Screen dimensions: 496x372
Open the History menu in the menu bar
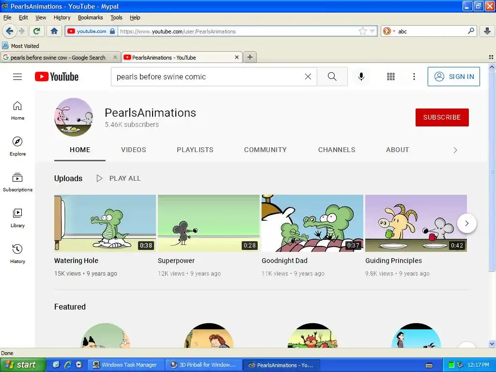(62, 17)
